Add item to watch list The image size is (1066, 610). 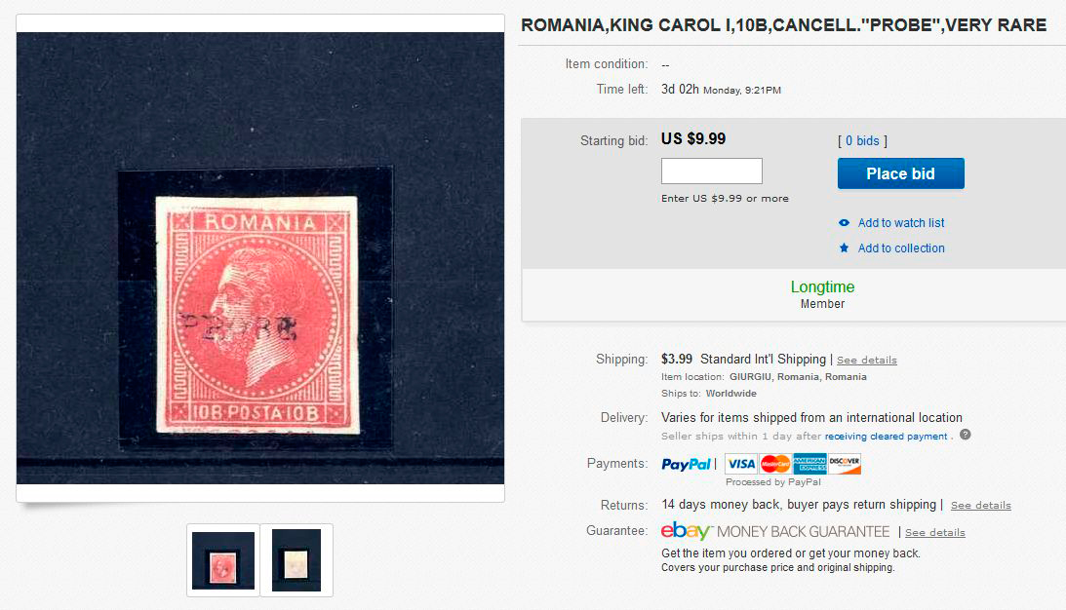tap(901, 223)
